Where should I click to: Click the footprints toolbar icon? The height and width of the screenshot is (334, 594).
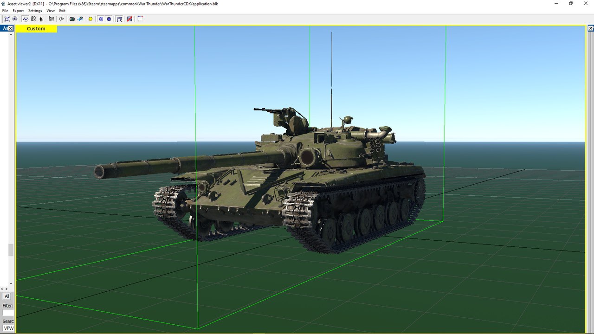33,19
